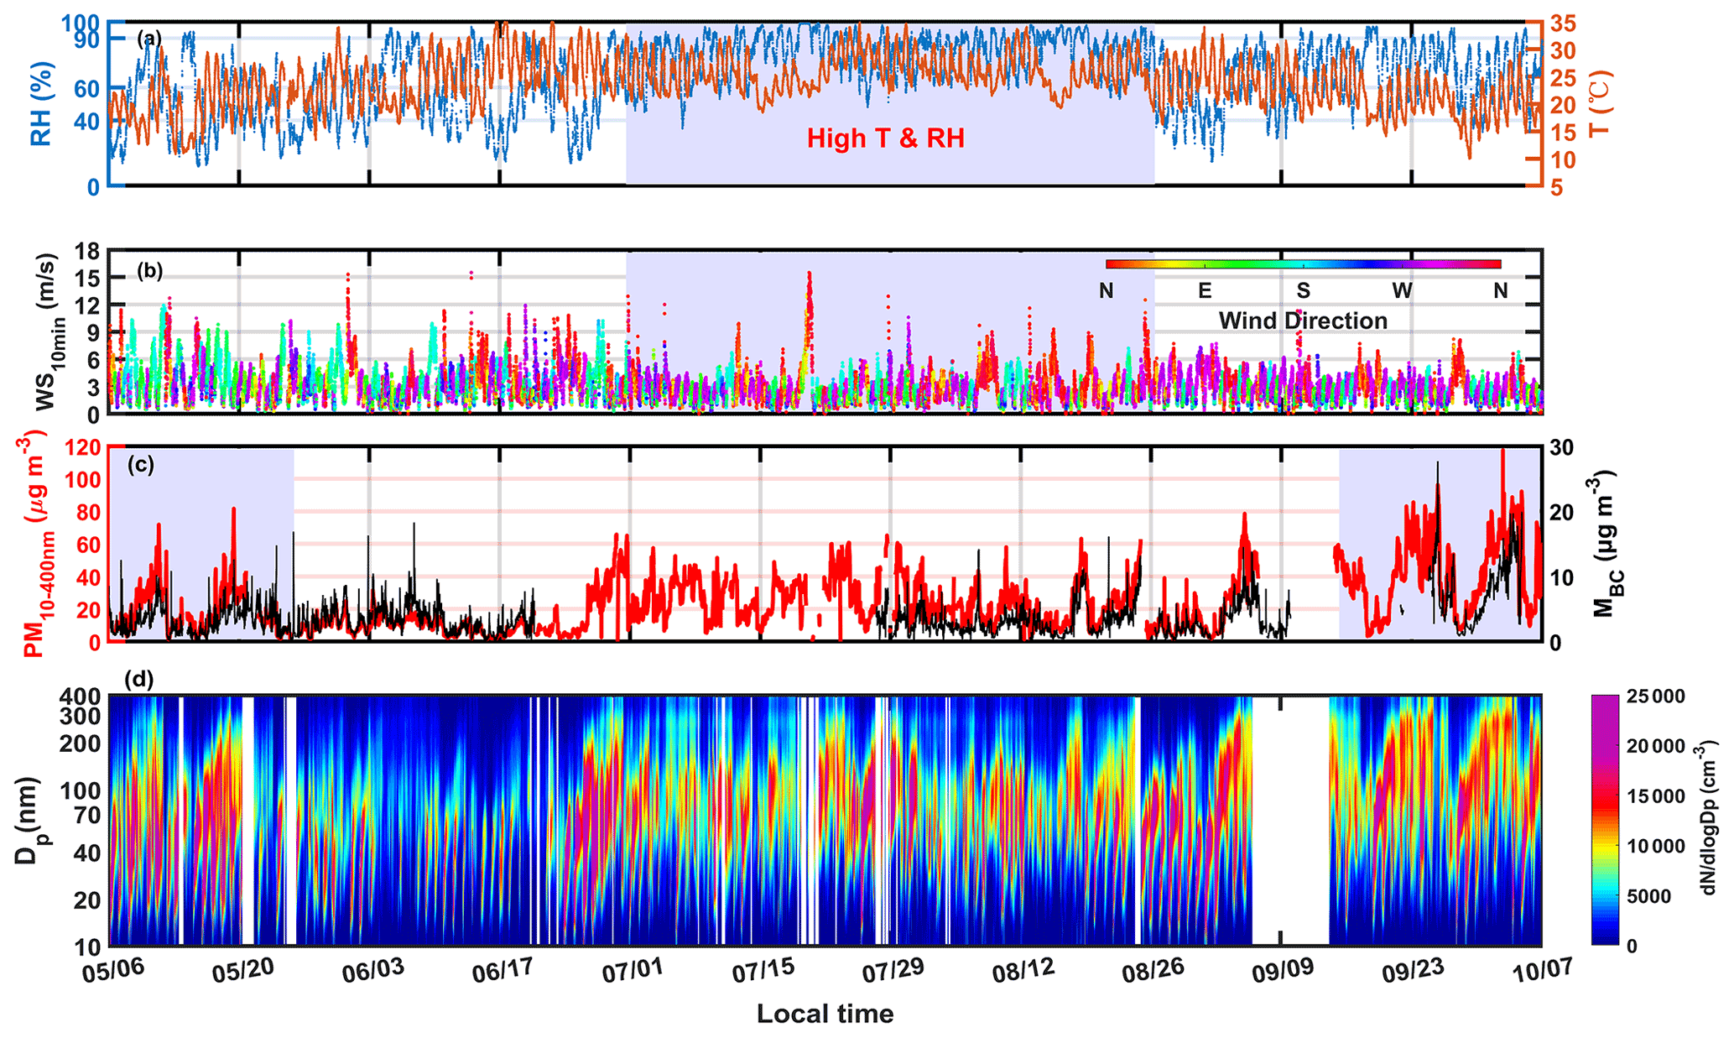Screen dimensions: 1734x1038
Task: Click the dN/dlogDp vertical color scale bar
Action: pos(1604,820)
